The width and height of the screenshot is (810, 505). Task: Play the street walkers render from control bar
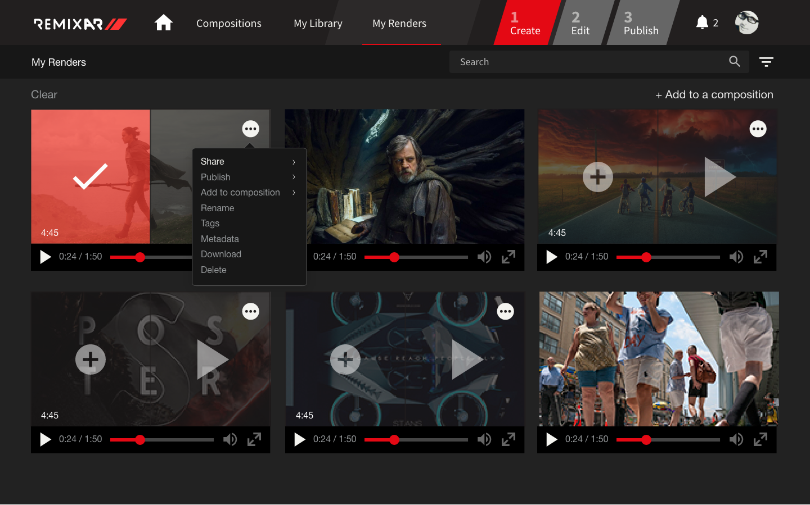tap(551, 439)
